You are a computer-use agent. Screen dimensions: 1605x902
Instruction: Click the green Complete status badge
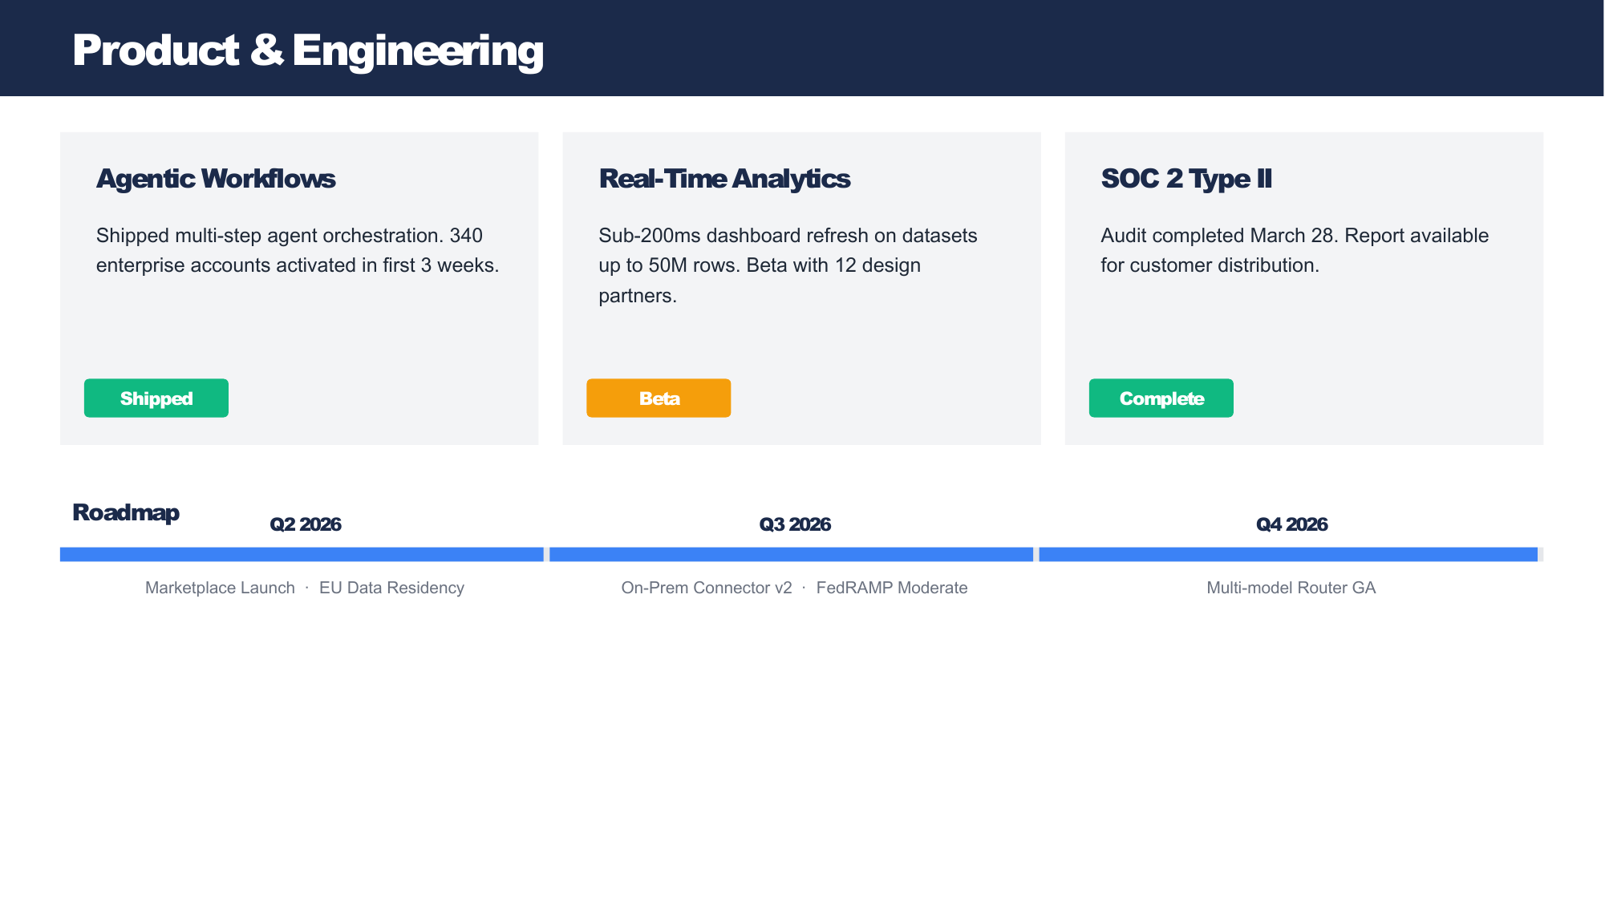(x=1161, y=398)
